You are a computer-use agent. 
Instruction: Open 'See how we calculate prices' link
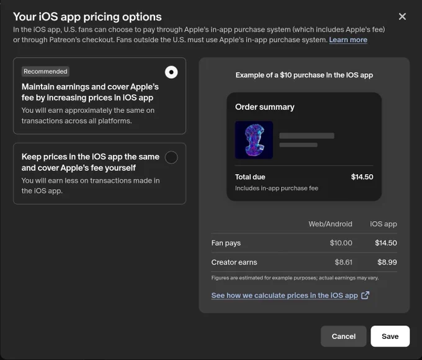coord(284,296)
